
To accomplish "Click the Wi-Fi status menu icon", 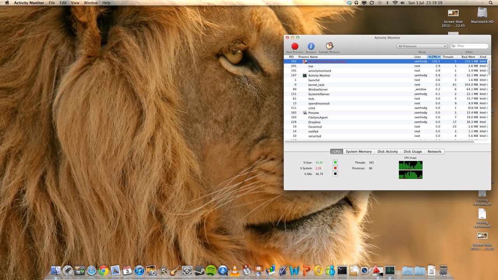I will click(x=395, y=3).
